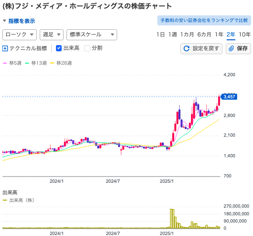Click the reset icon in 設定を戻す
Screen dimensions: 253x236
coord(187,48)
